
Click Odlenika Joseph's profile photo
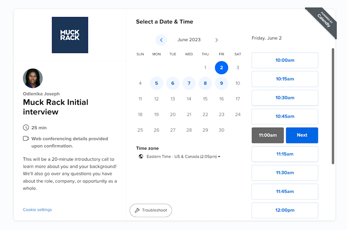(33, 78)
